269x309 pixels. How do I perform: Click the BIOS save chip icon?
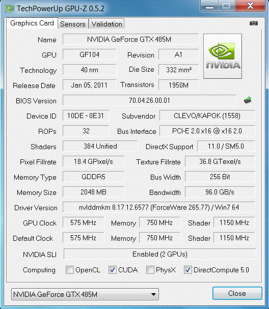(248, 100)
